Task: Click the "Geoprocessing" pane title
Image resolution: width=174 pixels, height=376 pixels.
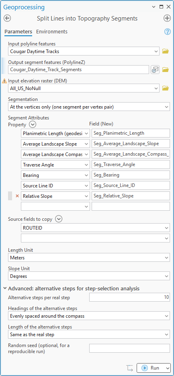Action: (24, 7)
